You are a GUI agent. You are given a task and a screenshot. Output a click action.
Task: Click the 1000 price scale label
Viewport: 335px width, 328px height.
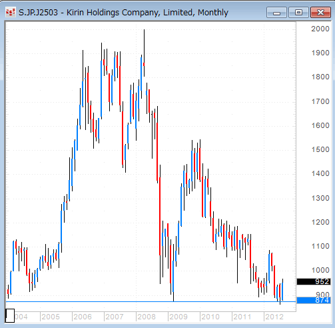click(x=320, y=270)
